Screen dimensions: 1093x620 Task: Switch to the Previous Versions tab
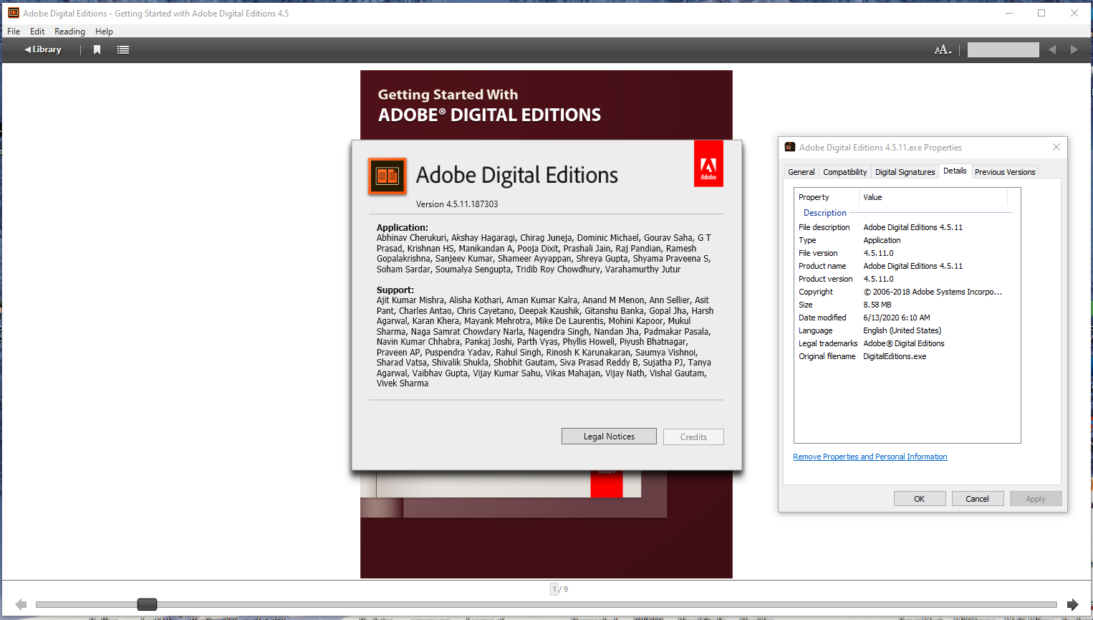1005,171
